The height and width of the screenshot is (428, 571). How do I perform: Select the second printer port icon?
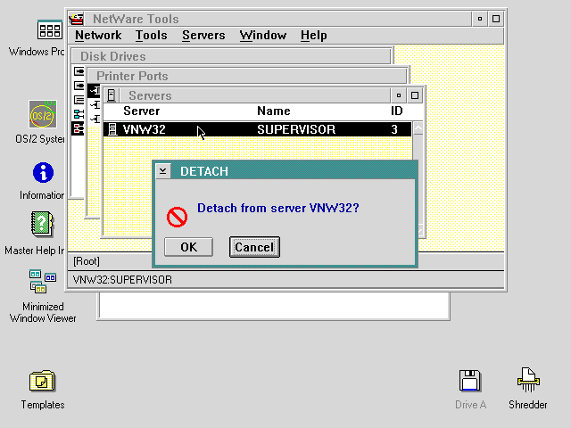pos(95,105)
